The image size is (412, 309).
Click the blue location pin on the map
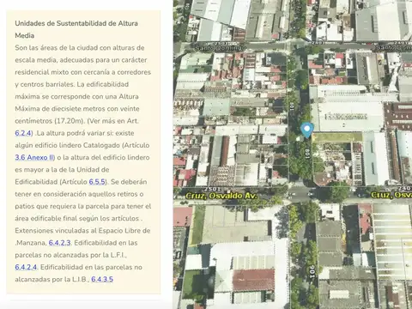pyautogui.click(x=306, y=130)
